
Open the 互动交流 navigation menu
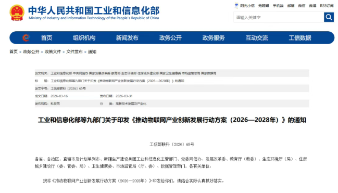(257, 38)
